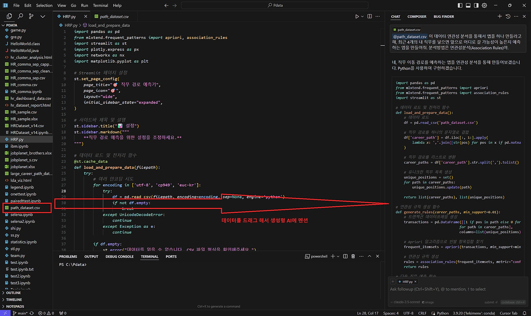This screenshot has width=531, height=316.
Task: Go forward with the navigation arrow
Action: coord(175,5)
